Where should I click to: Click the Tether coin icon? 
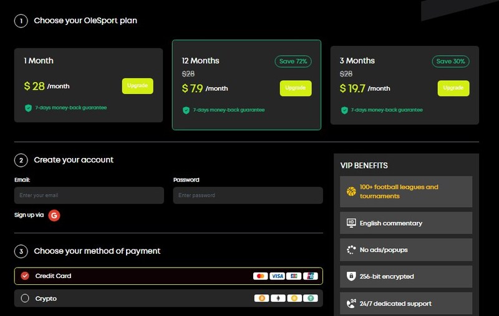(x=310, y=298)
